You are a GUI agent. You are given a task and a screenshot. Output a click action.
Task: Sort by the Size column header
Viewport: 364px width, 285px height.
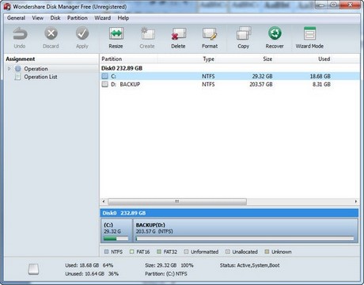[267, 59]
